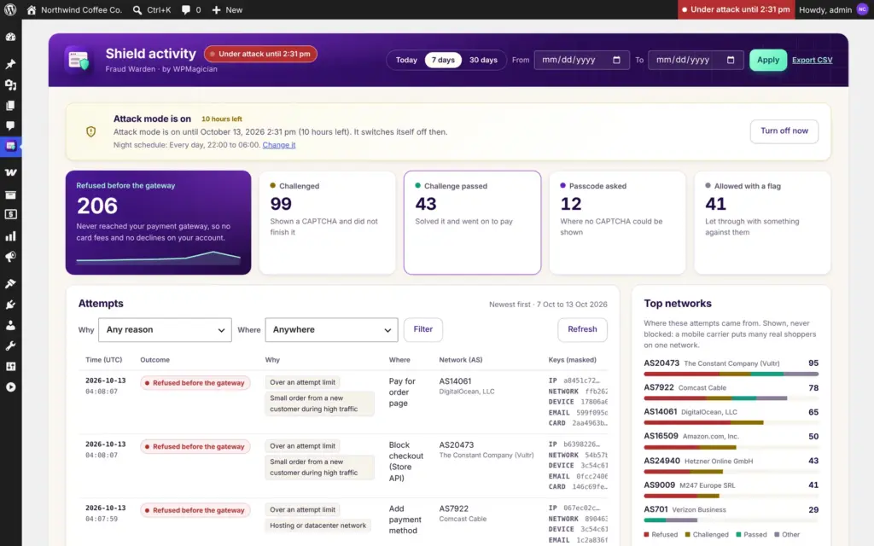Apply the attempts Filter button

click(423, 329)
